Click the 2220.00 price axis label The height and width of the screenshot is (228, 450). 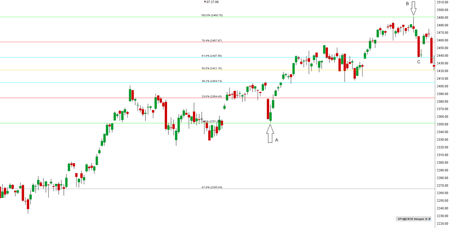442,224
